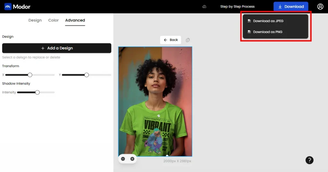Click the copy icon beside Back

[188, 40]
